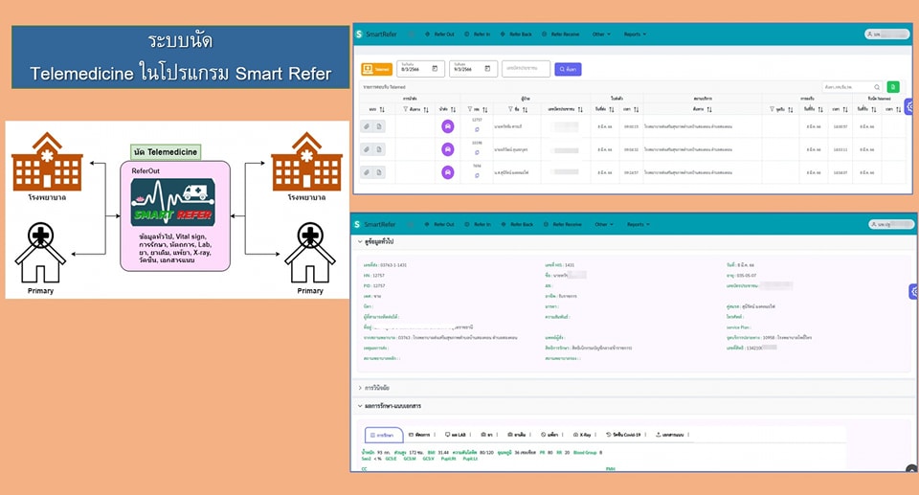
Task: Open the hamburger menu in the top SmartRefer window
Action: tap(412, 34)
